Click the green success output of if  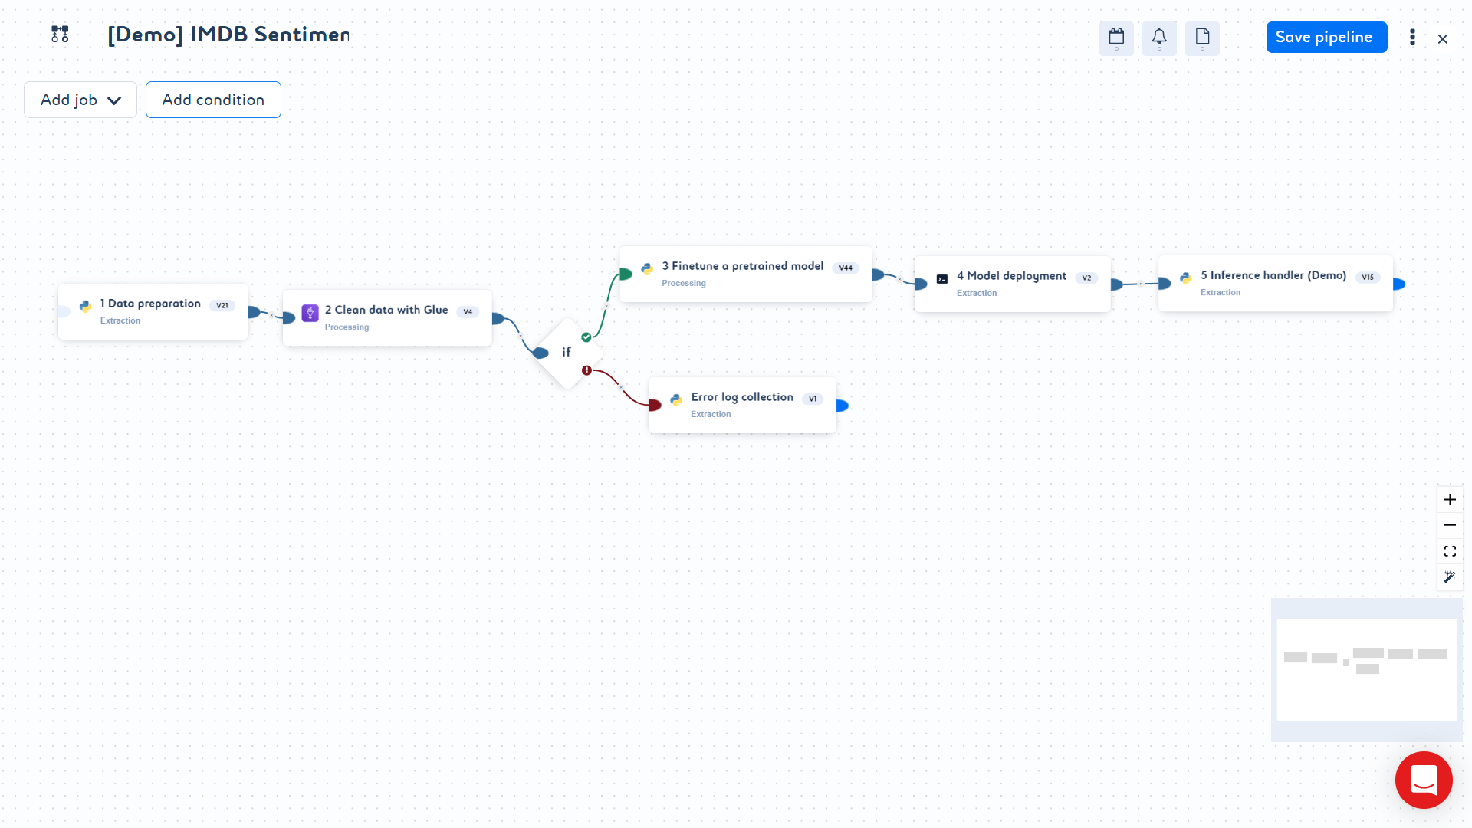586,337
